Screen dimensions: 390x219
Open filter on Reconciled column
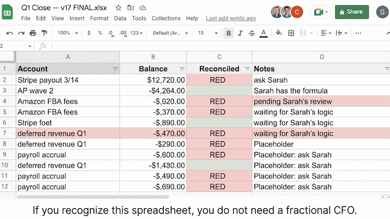pyautogui.click(x=247, y=69)
